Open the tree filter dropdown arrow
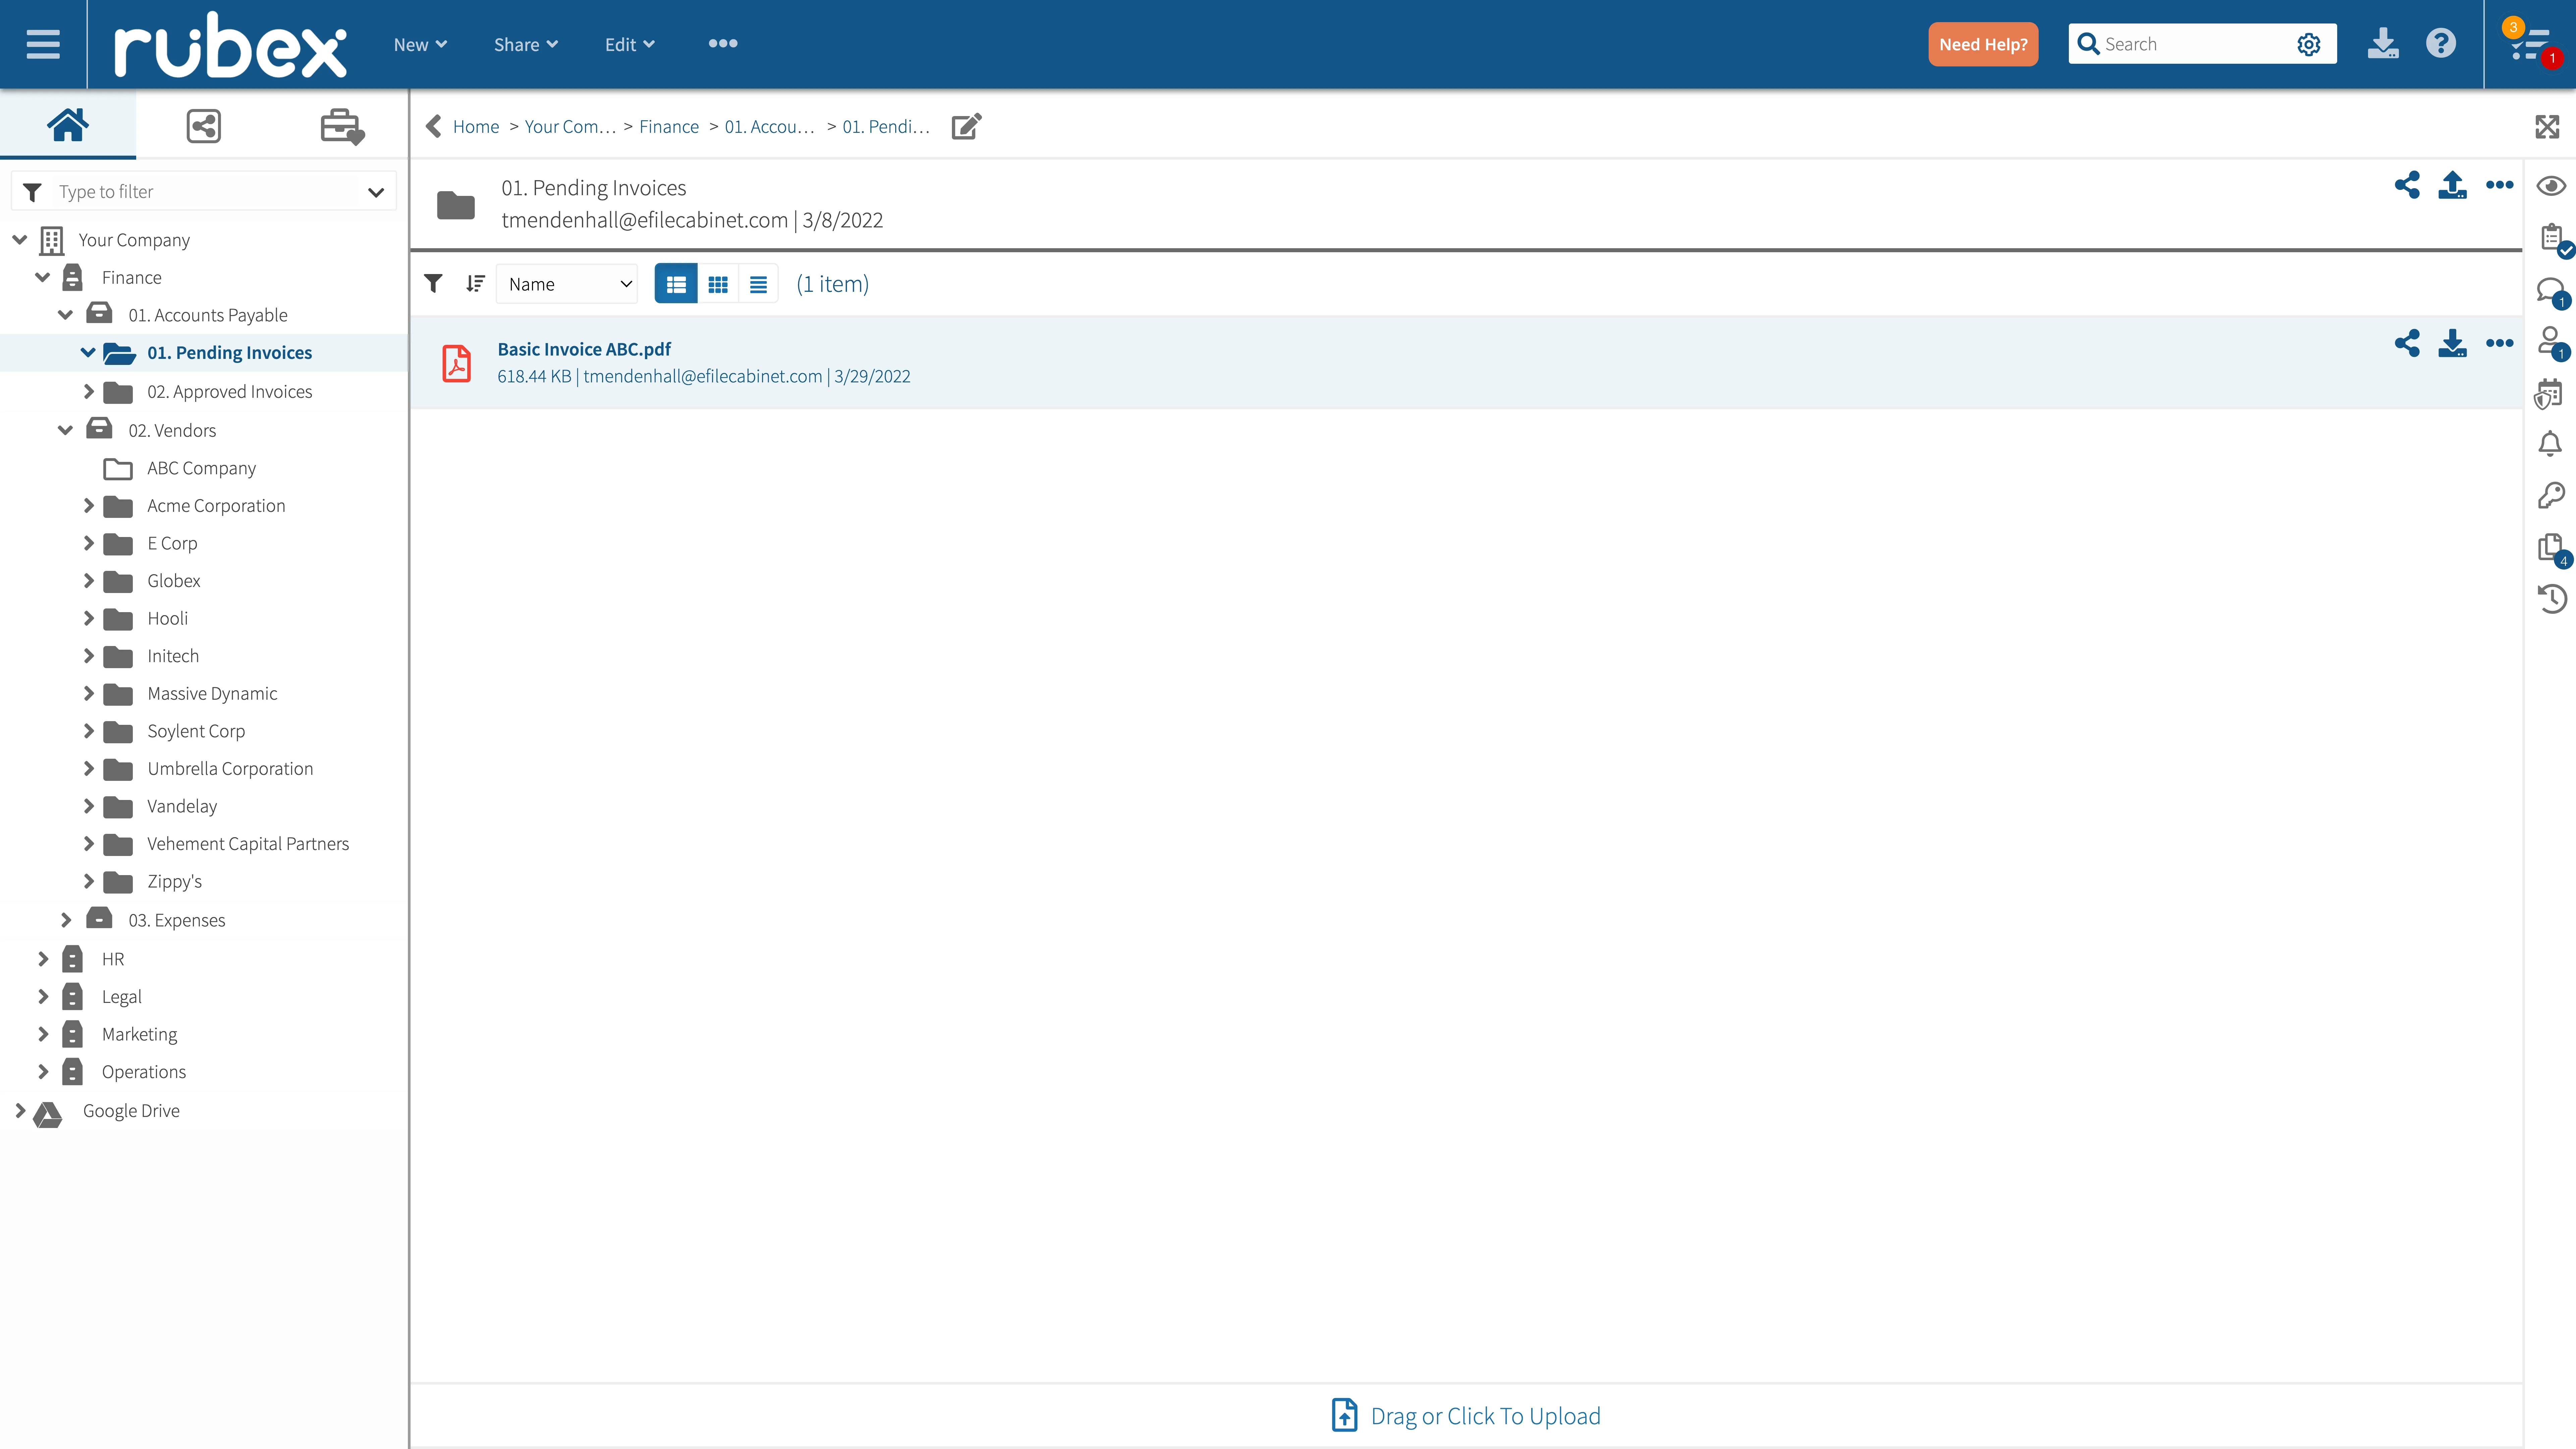Image resolution: width=2576 pixels, height=1449 pixels. pos(376,192)
